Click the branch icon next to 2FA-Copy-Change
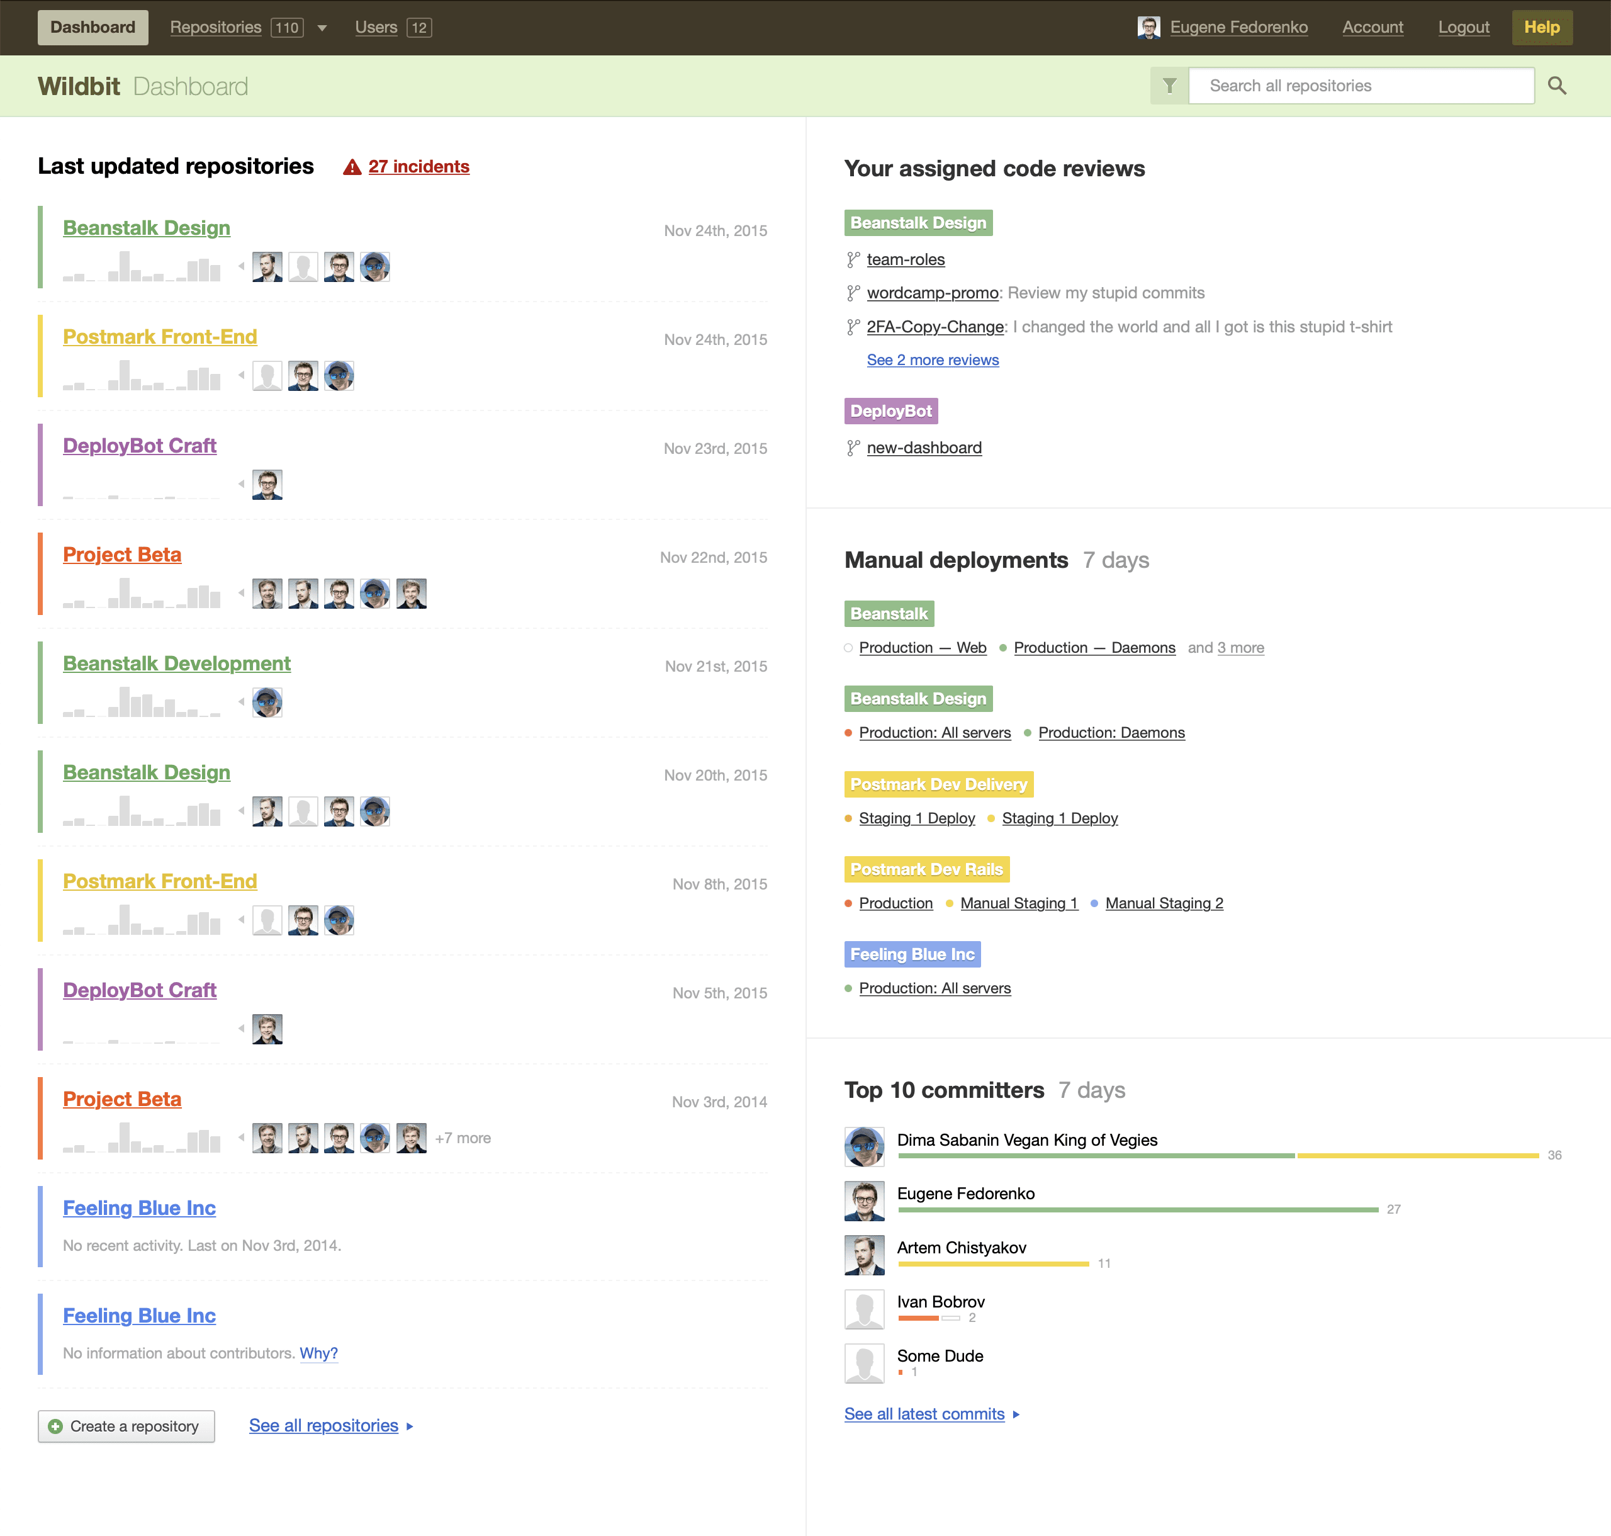This screenshot has height=1536, width=1611. pos(853,327)
